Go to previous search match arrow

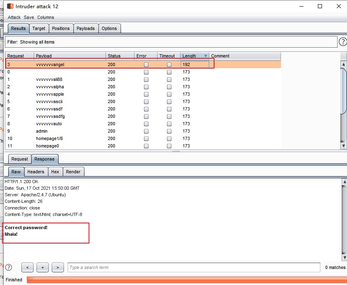tap(27, 267)
